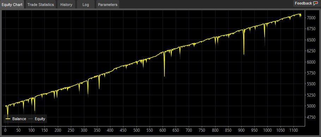Click the 5250 value on the Y axis
321x137 pixels.
tap(311, 95)
